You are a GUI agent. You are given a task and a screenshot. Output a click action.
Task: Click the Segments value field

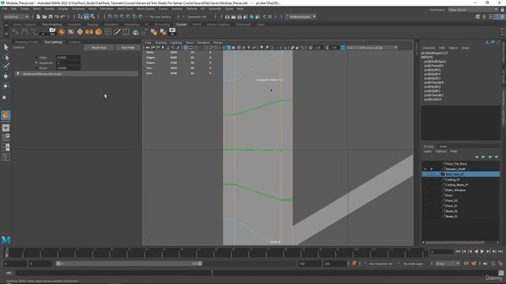click(x=69, y=63)
